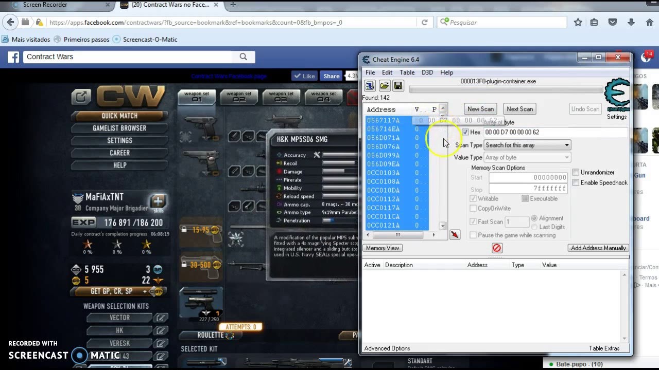Click Firefox home icon
Viewport: 659px width, 370px height.
pyautogui.click(x=649, y=23)
